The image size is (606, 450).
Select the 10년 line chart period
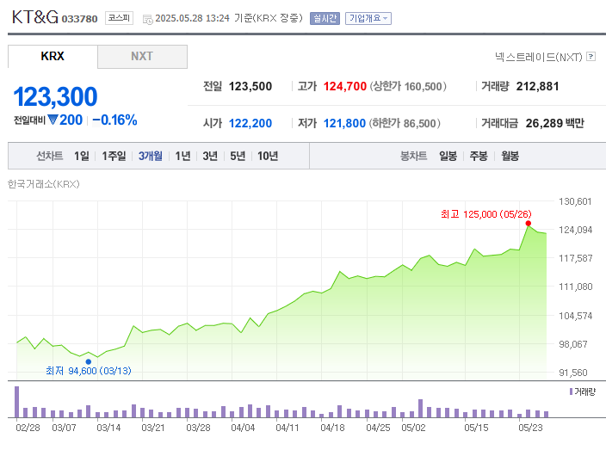click(x=268, y=156)
